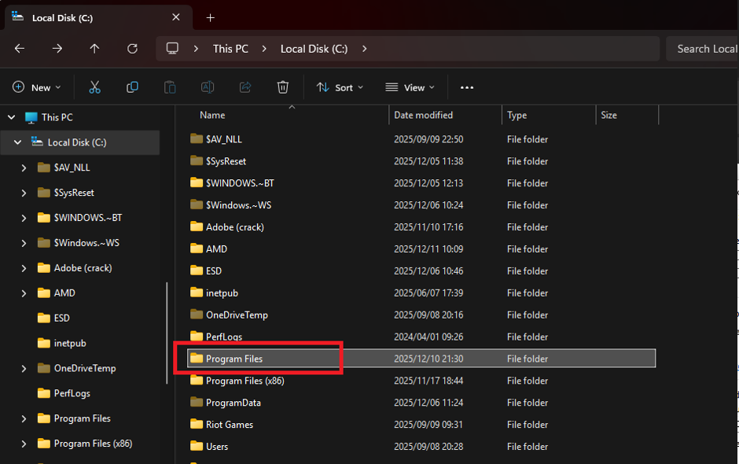
Task: Go forward using the Forward arrow
Action: click(x=57, y=49)
